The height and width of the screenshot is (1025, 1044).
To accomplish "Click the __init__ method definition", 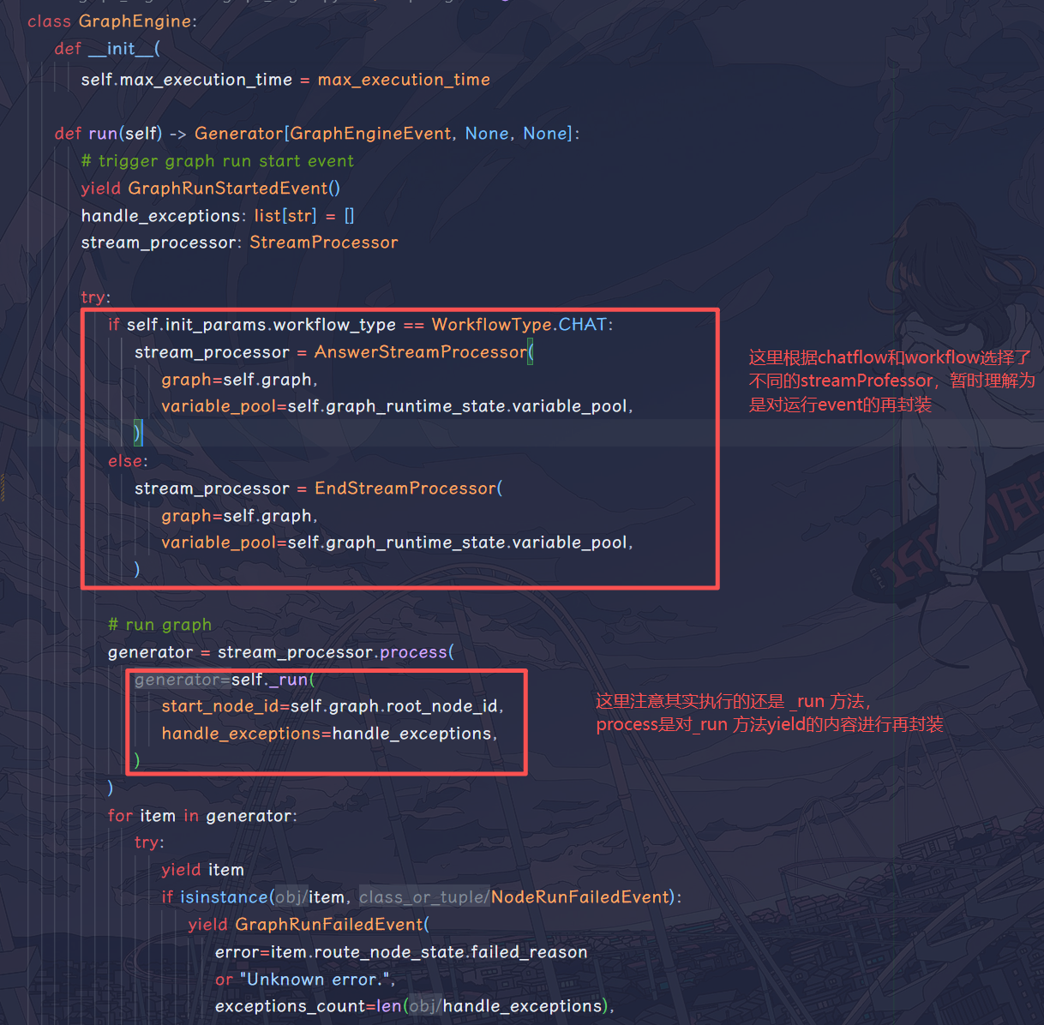I will 120,49.
